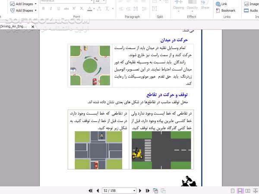Toggle Subscript formatting
Image resolution: width=259 pixels, height=194 pixels.
pos(82,9)
